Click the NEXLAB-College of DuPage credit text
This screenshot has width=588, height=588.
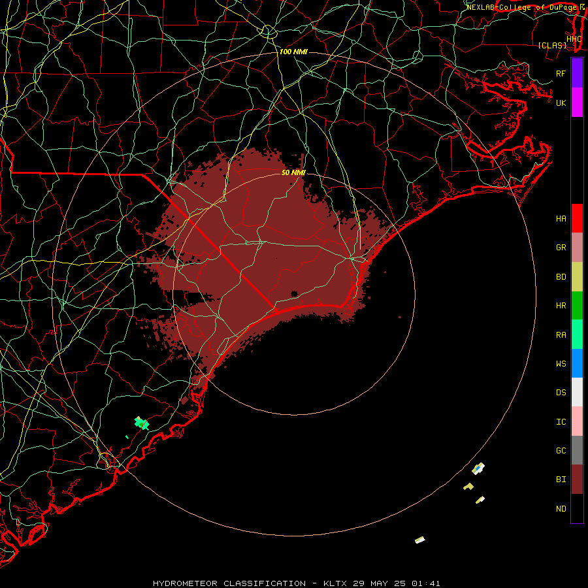tap(521, 7)
